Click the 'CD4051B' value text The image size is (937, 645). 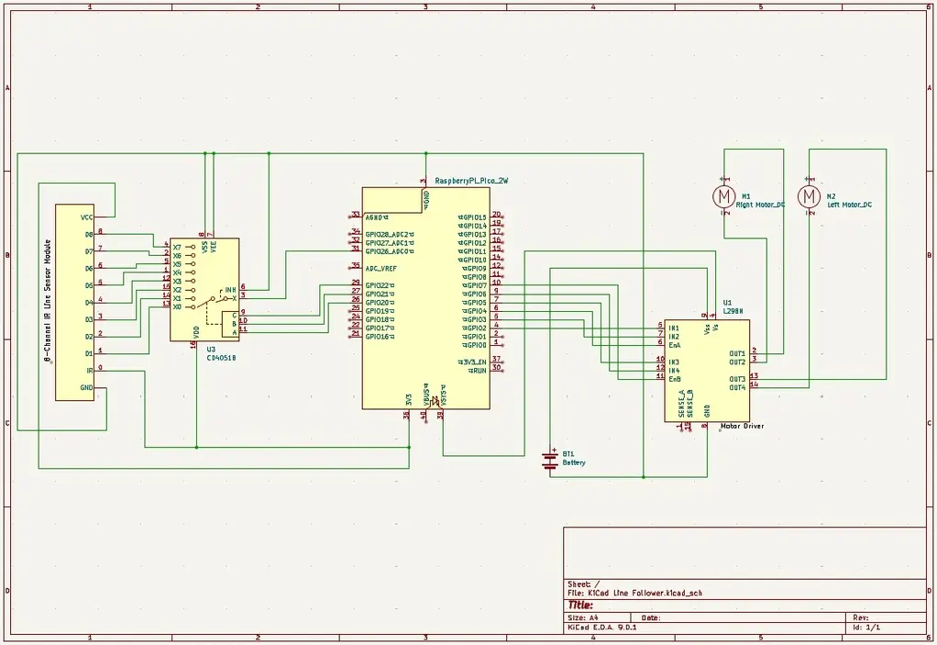coord(221,358)
